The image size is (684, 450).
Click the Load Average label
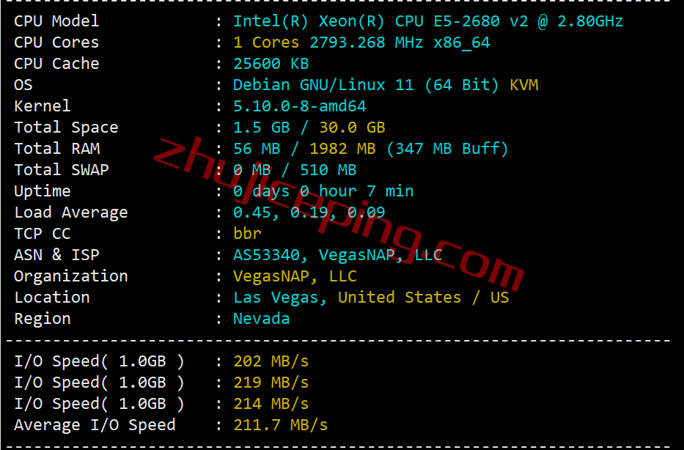pos(71,213)
